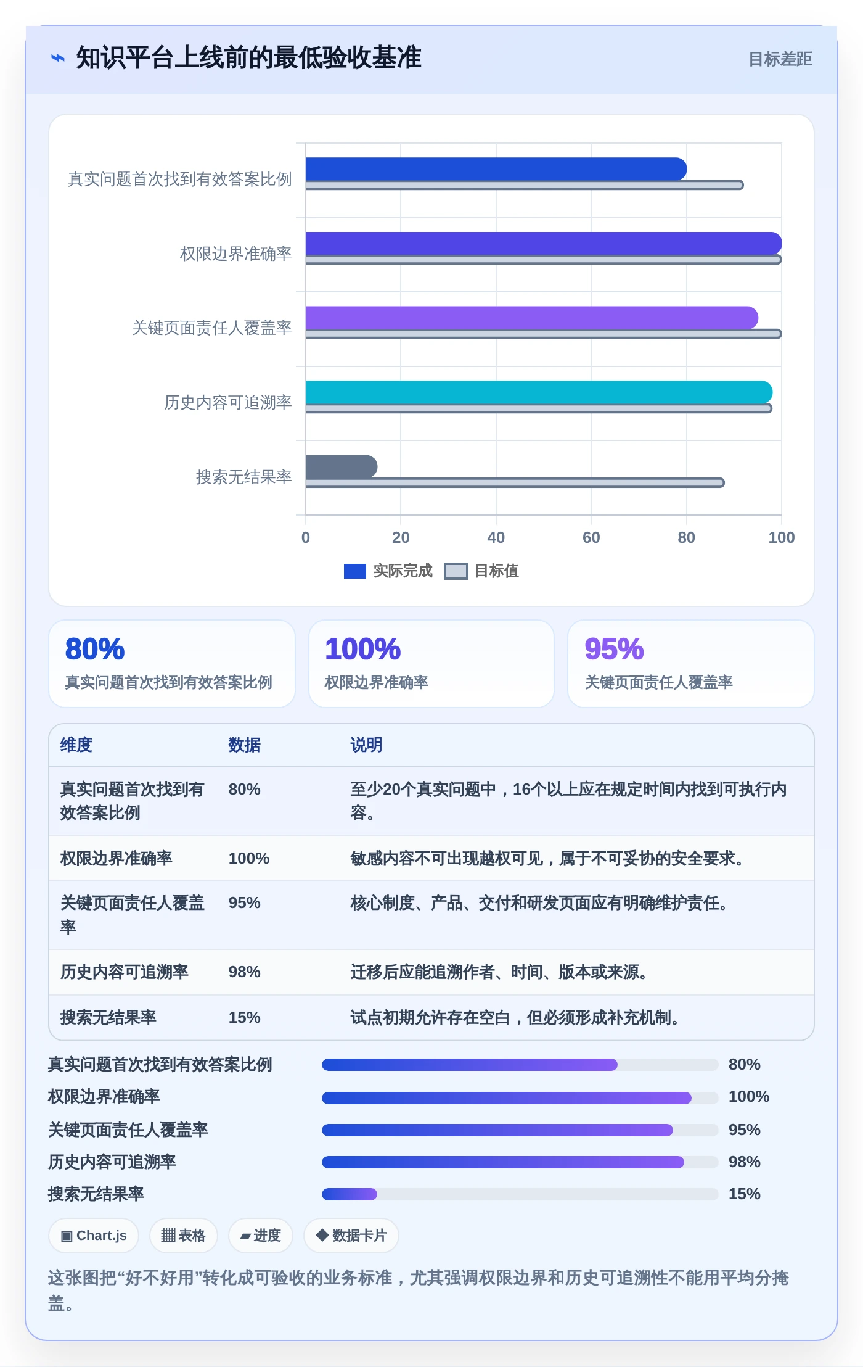The width and height of the screenshot is (863, 1367).
Task: Select the 80% data card
Action: tap(172, 664)
